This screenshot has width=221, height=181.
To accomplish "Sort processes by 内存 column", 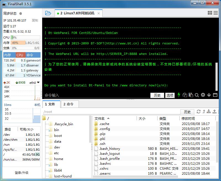I will coord(9,55).
